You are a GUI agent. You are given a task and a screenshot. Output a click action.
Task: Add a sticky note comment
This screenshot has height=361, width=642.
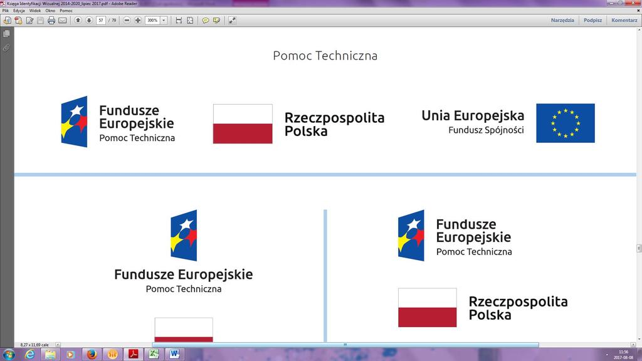click(206, 20)
